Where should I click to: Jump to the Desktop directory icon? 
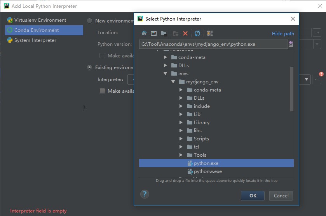tap(154, 34)
